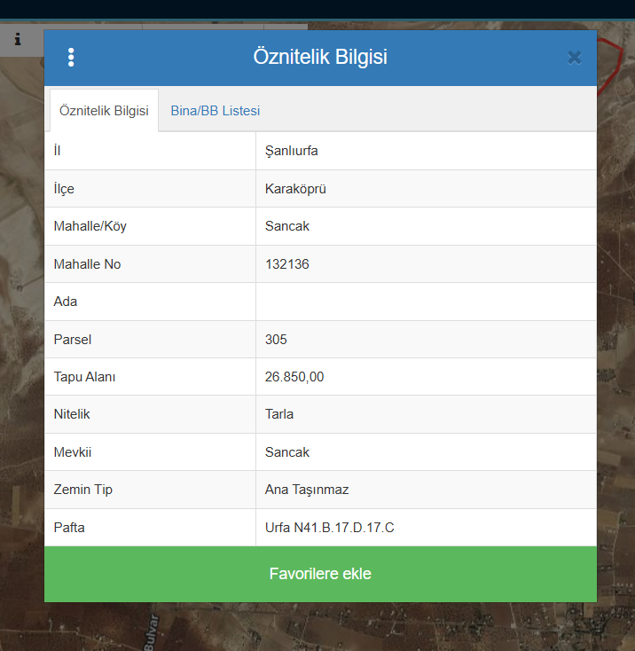
Task: Select the Pafta value Urfa N41.B.17.D.17.C
Action: pyautogui.click(x=329, y=528)
